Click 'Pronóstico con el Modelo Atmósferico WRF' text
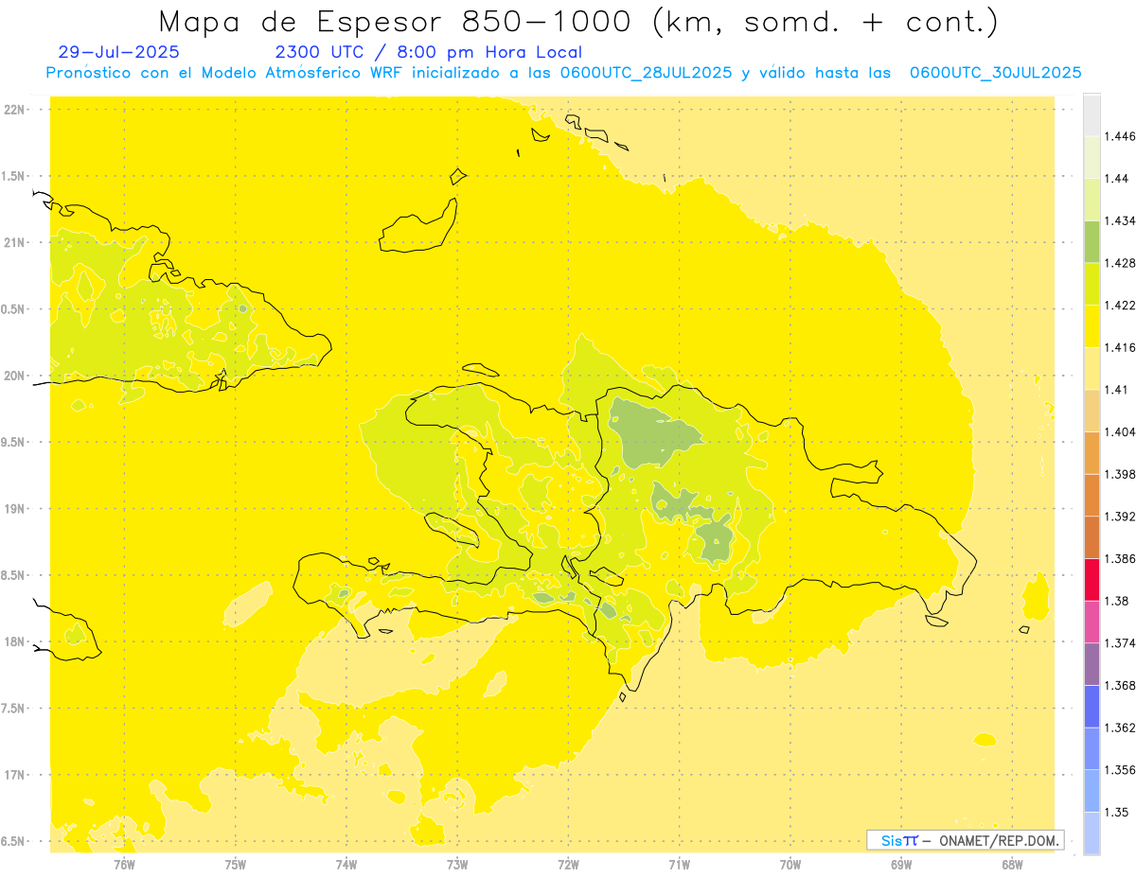Viewport: 1136px width, 877px height. coord(224,73)
